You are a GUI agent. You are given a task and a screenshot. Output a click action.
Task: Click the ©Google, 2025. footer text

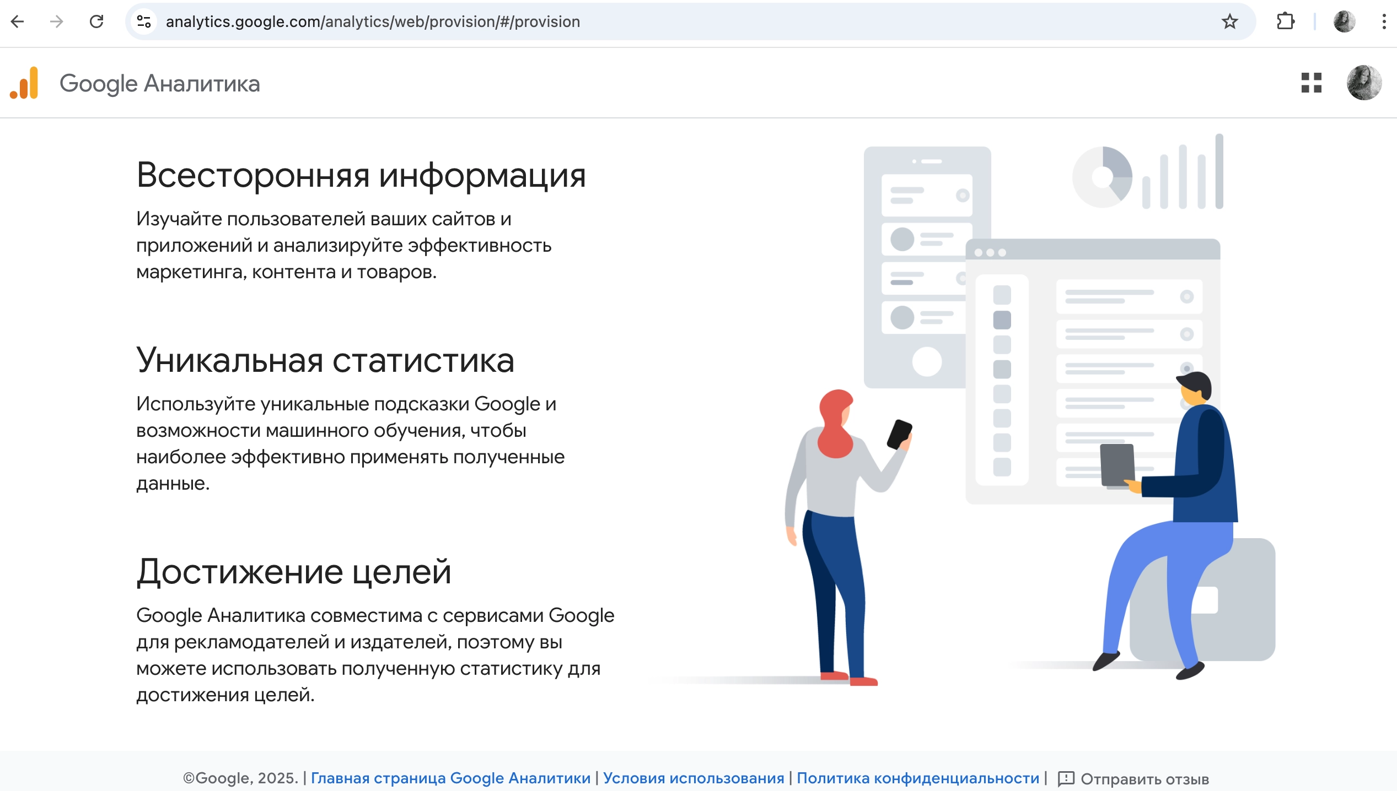pos(240,778)
